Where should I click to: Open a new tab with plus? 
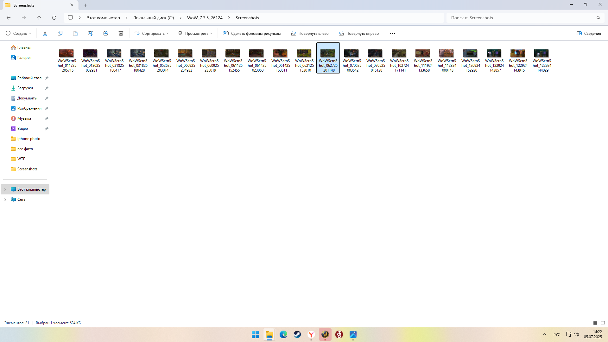85,5
